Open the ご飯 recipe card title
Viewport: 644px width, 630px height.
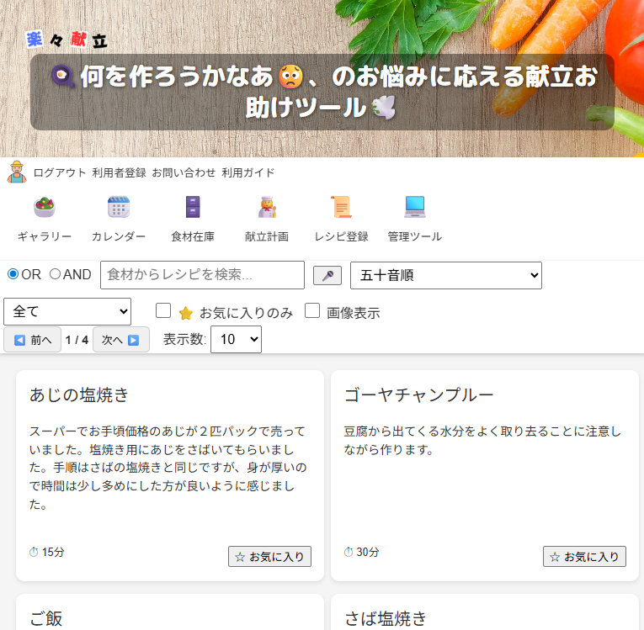point(46,618)
